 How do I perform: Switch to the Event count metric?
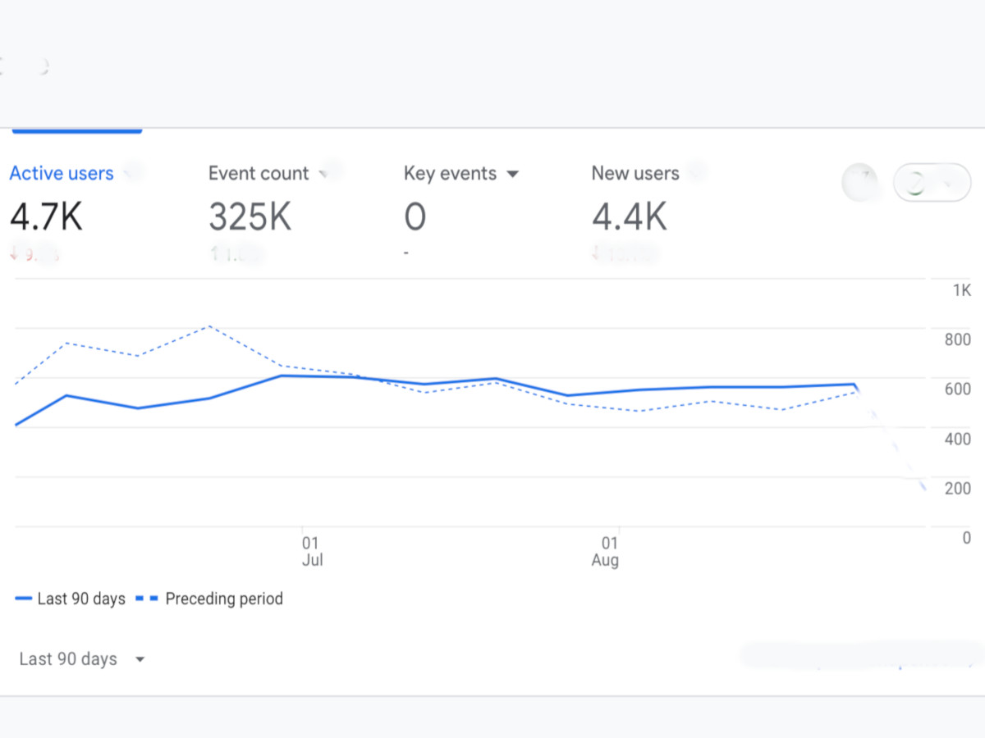pyautogui.click(x=258, y=174)
